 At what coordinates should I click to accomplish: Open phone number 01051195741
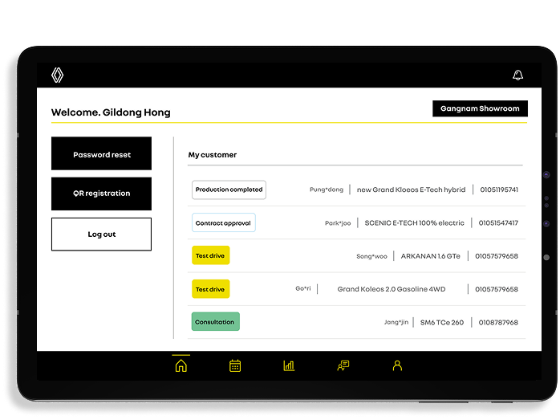tap(499, 190)
